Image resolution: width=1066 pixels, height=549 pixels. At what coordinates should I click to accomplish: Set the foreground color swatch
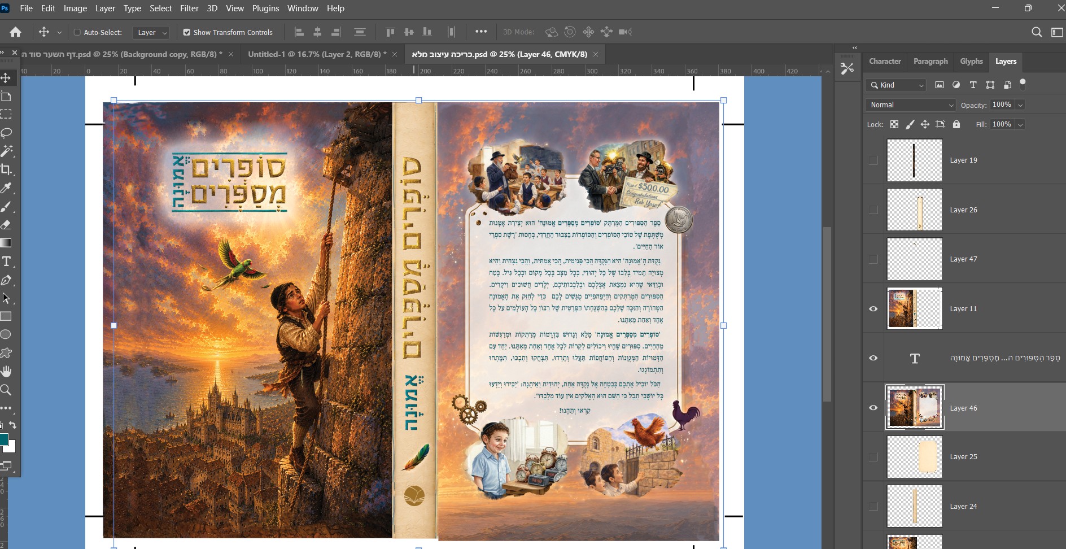(3, 439)
